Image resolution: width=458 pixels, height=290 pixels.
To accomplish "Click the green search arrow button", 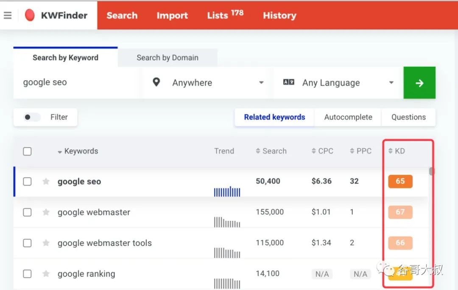I will 419,83.
